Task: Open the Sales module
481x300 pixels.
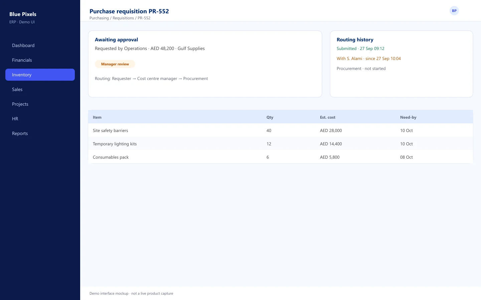Action: (40, 89)
